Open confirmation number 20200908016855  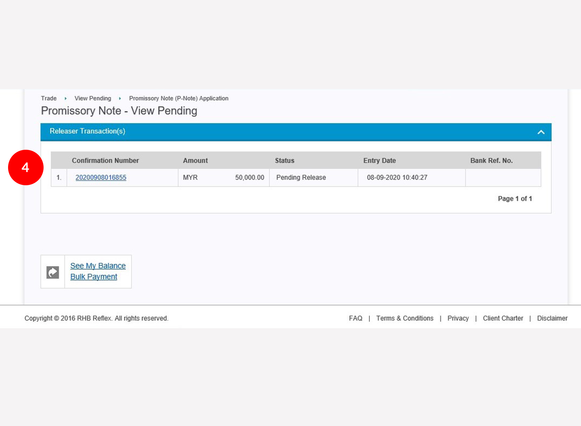(101, 177)
